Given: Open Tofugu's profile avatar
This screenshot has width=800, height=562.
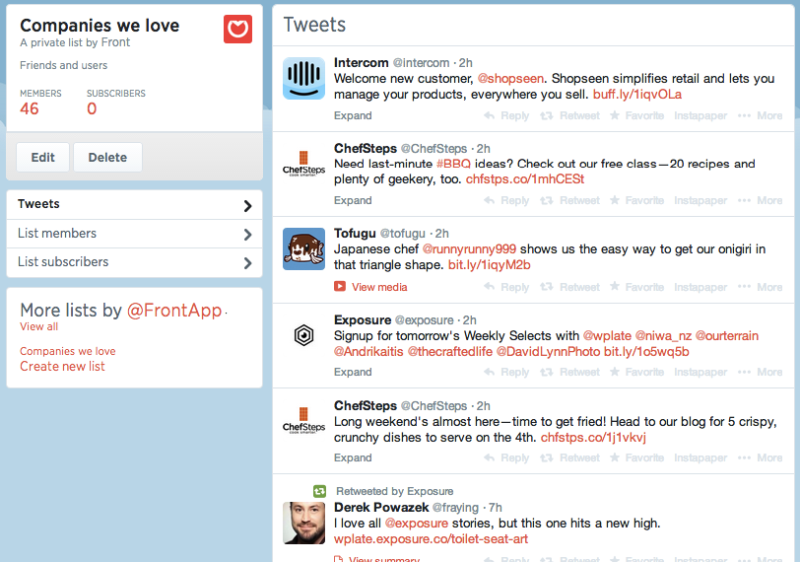Looking at the screenshot, I should 304,248.
